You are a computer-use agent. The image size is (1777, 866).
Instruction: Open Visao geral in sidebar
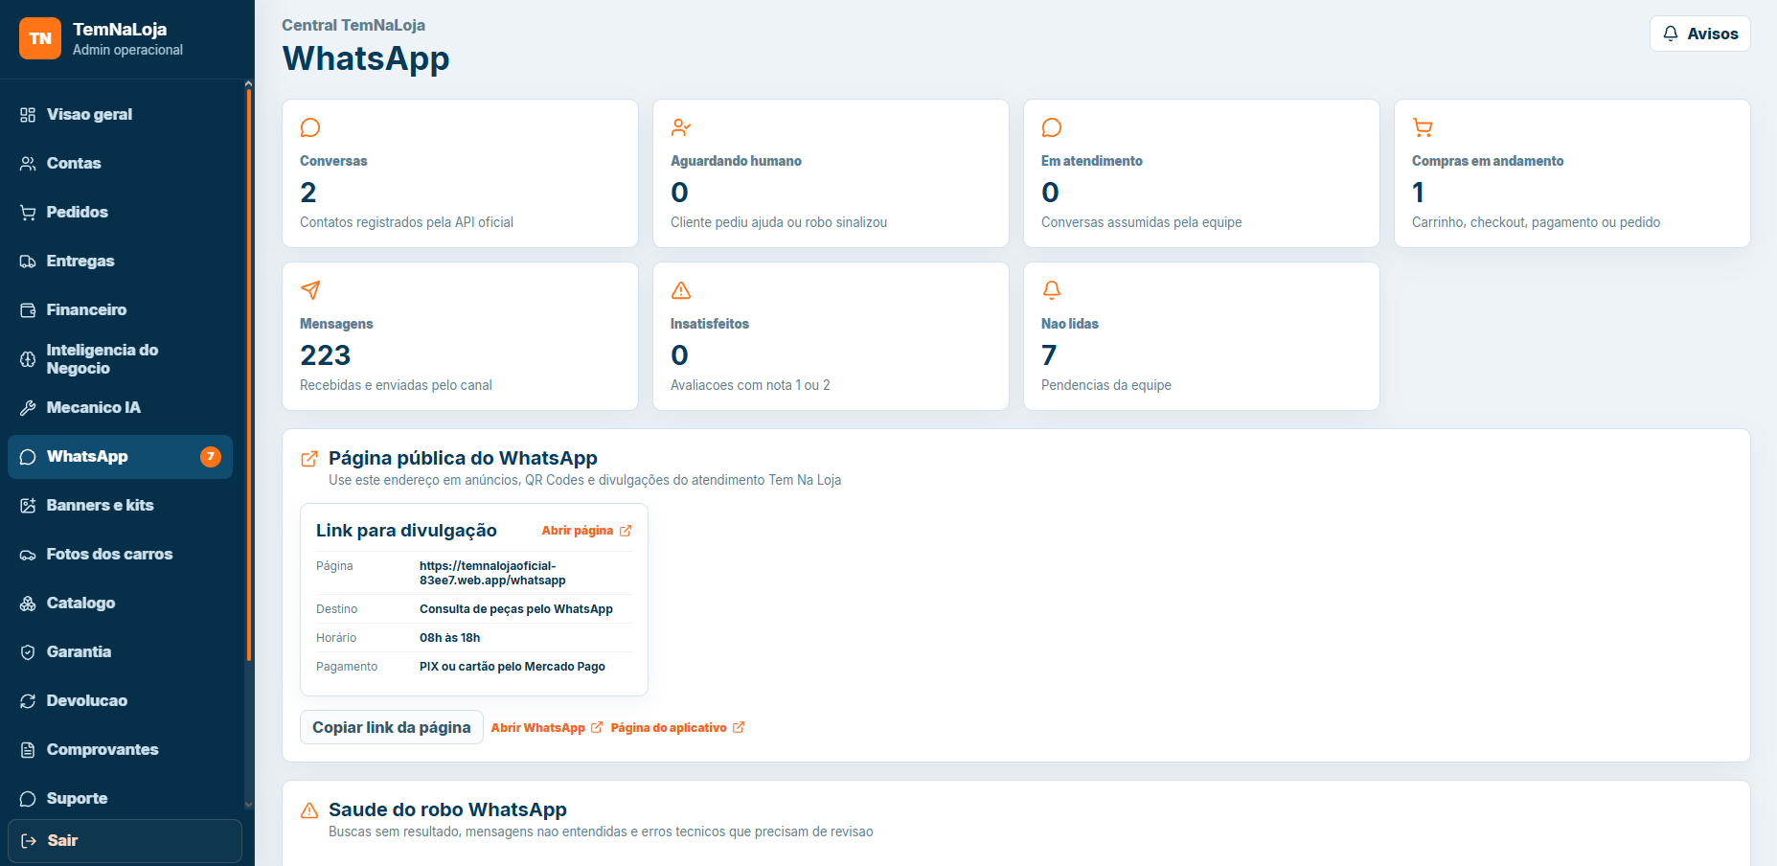tap(120, 114)
